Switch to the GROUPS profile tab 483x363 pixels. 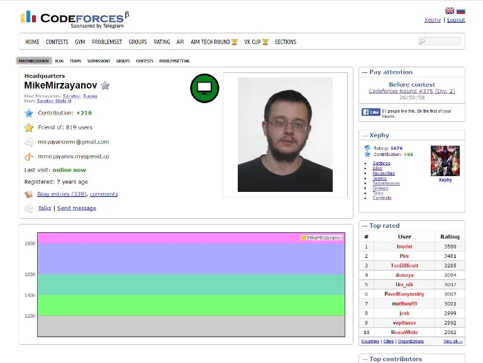[x=123, y=61]
